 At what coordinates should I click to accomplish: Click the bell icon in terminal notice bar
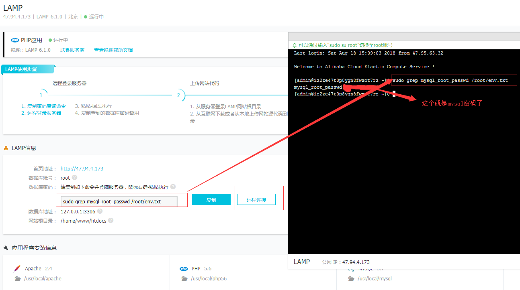click(295, 45)
